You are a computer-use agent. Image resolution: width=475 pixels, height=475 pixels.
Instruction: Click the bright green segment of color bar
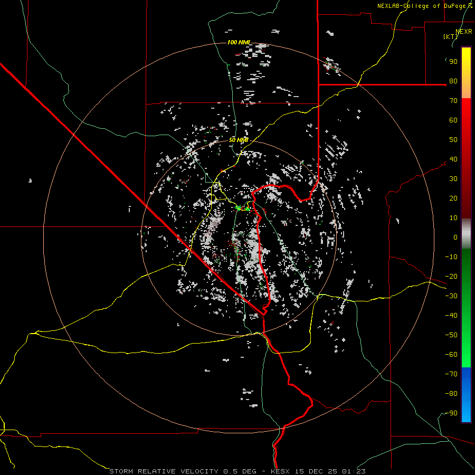click(466, 343)
